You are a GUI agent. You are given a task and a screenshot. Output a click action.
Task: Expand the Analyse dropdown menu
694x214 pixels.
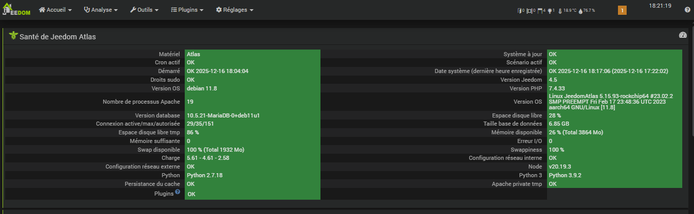(x=101, y=10)
